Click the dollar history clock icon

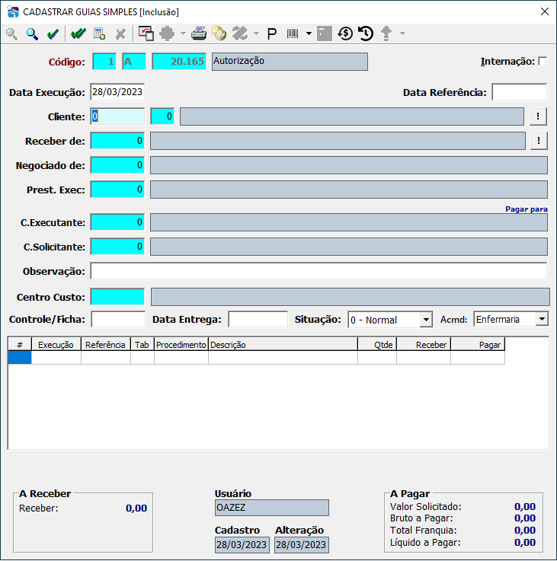[345, 33]
